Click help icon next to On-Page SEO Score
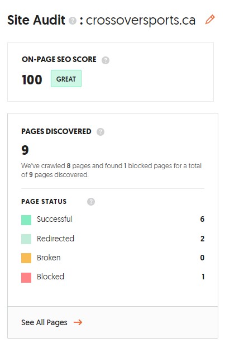 click(106, 60)
